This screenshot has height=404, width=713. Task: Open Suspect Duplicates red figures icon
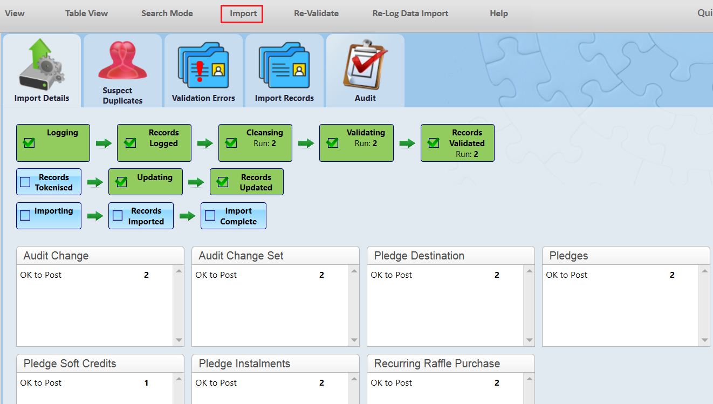coord(122,60)
